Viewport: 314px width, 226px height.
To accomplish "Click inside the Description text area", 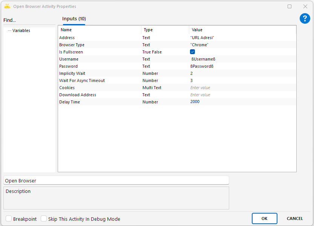I will pyautogui.click(x=116, y=199).
